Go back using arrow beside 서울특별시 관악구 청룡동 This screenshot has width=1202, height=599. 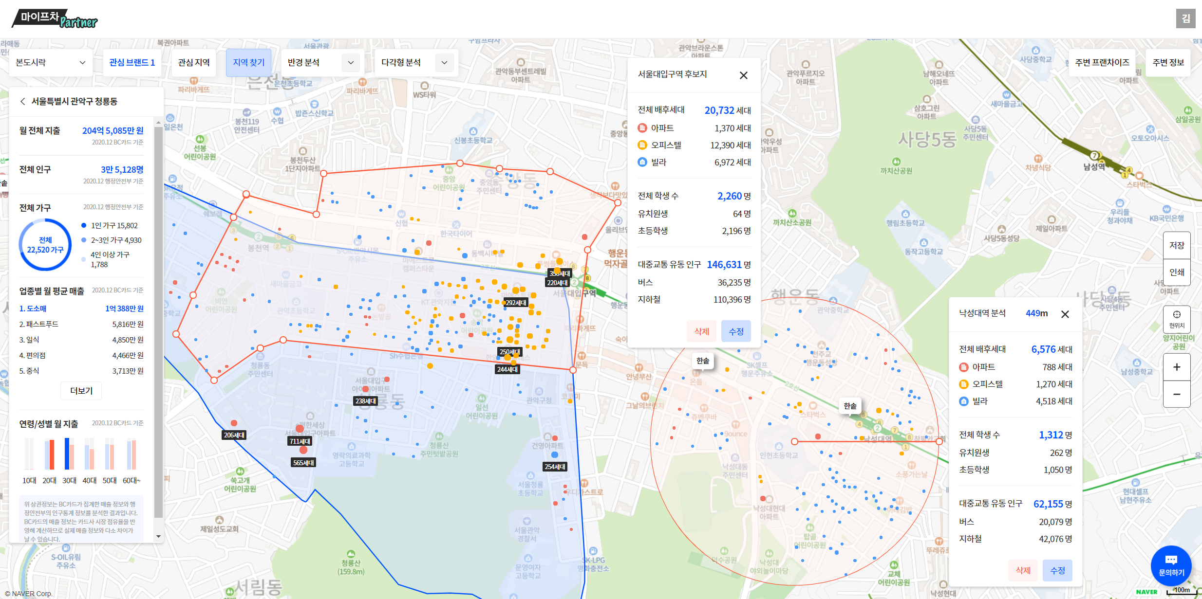click(22, 101)
